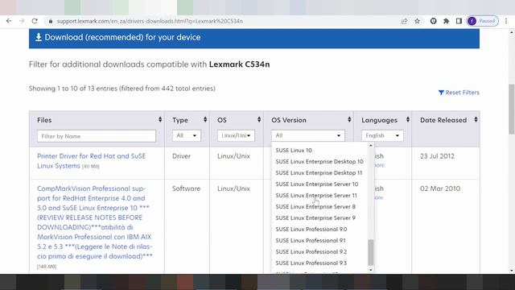Open the Type filter dropdown
This screenshot has width=515, height=290.
coord(186,135)
